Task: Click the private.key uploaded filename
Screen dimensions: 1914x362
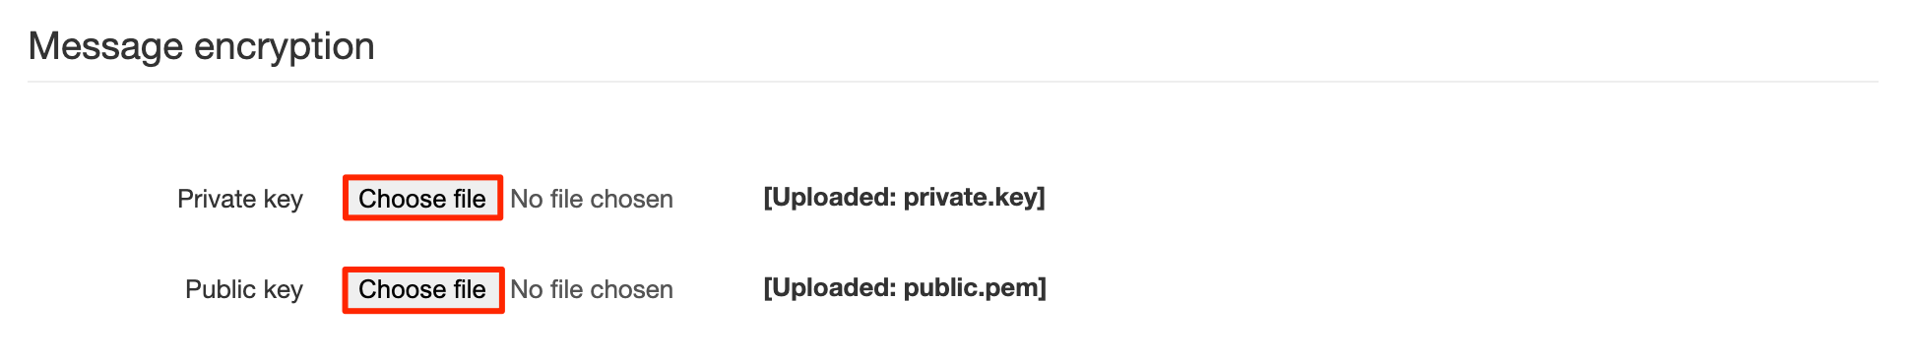Action: 970,198
